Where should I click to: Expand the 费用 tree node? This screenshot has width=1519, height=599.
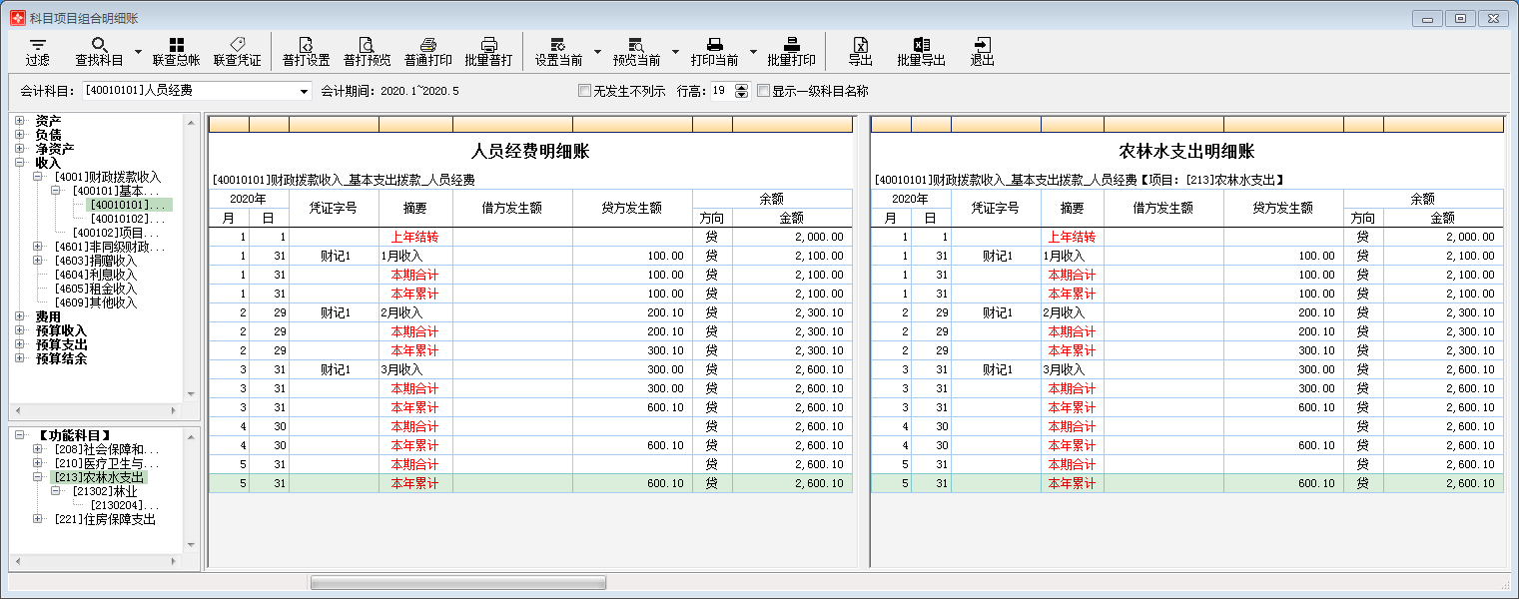click(20, 314)
